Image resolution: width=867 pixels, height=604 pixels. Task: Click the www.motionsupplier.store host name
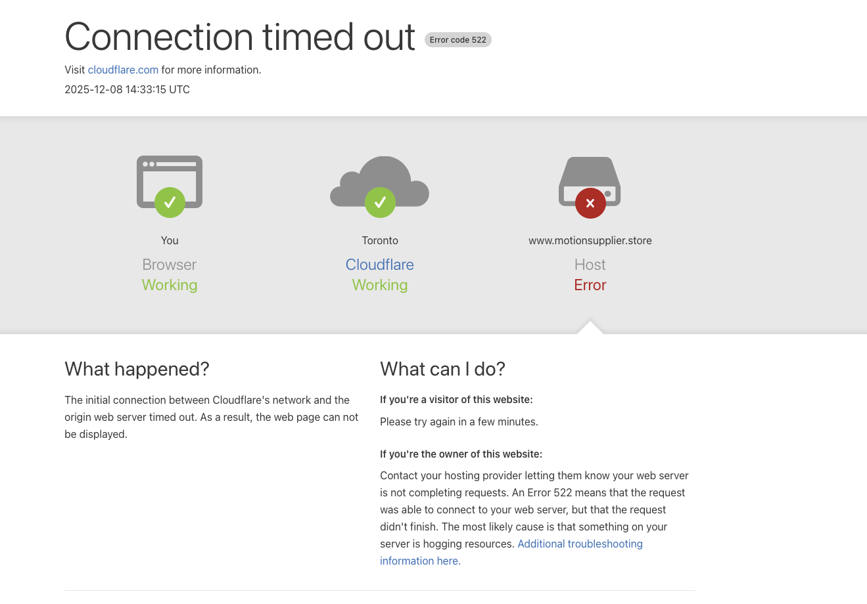[x=590, y=241]
